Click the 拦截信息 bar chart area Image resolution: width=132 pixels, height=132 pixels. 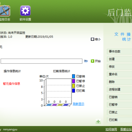pyautogui.click(x=58, y=92)
